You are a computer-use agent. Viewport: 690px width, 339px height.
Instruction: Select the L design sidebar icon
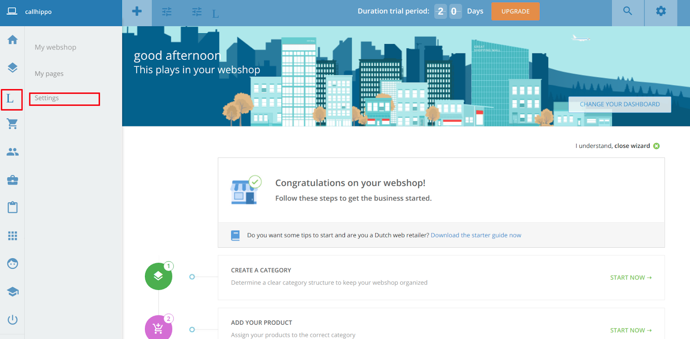[x=10, y=99]
